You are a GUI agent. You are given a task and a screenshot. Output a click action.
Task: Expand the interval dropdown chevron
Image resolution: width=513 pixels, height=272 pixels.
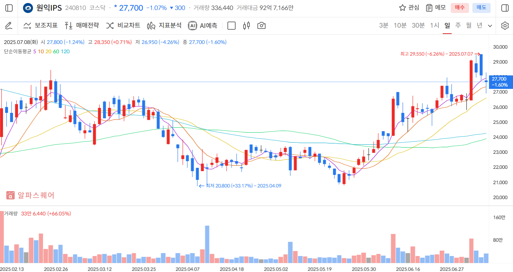(490, 26)
